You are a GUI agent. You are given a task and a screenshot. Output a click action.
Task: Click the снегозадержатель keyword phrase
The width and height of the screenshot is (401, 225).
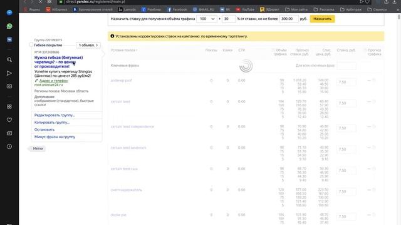pos(126,190)
